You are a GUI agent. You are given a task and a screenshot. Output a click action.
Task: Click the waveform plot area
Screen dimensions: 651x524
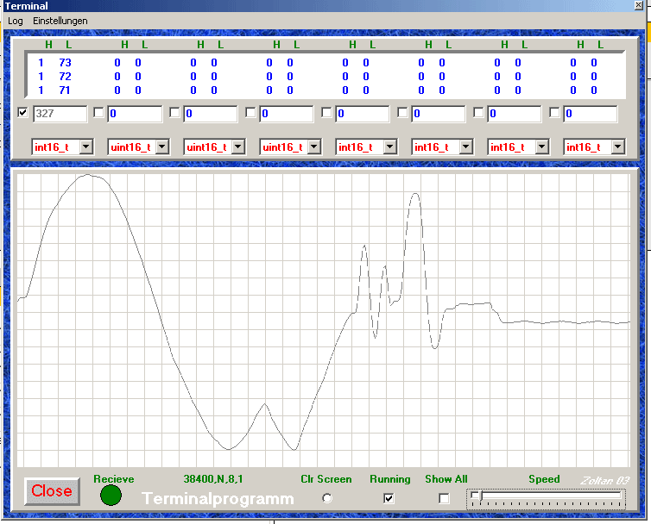pos(324,321)
